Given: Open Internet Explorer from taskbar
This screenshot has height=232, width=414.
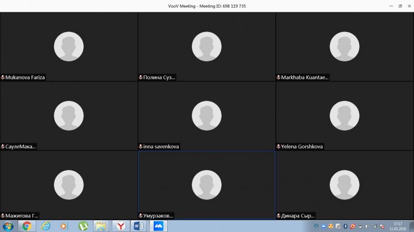Looking at the screenshot, I should pos(46,226).
